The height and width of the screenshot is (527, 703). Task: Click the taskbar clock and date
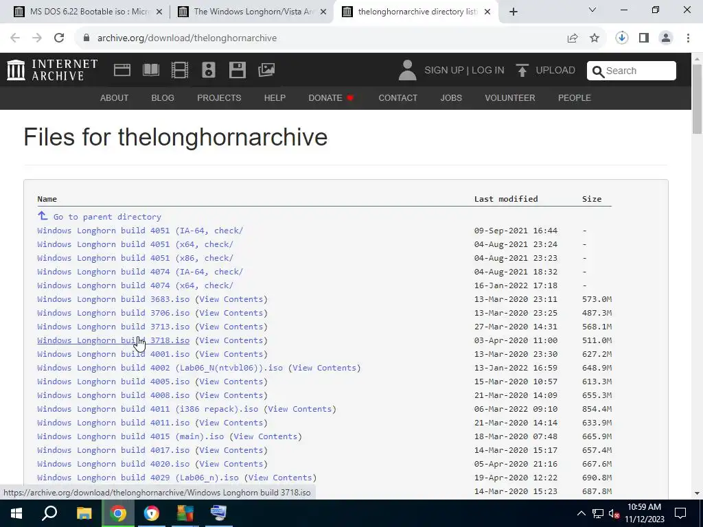pyautogui.click(x=644, y=513)
